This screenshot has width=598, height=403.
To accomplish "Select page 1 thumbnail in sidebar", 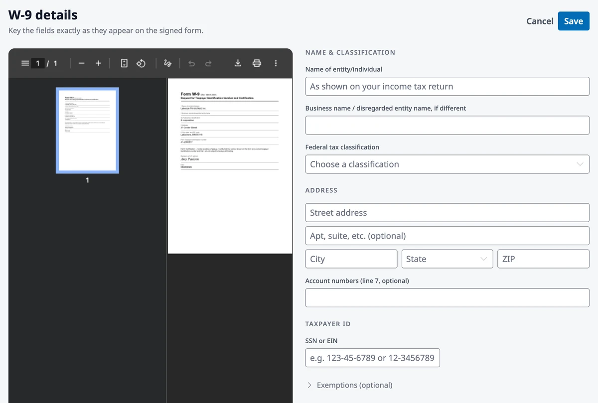I will [87, 131].
